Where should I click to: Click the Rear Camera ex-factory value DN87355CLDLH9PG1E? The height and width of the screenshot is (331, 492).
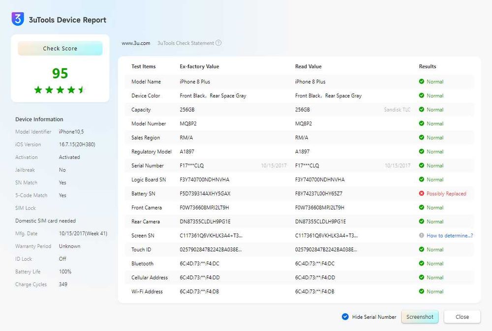coord(205,221)
